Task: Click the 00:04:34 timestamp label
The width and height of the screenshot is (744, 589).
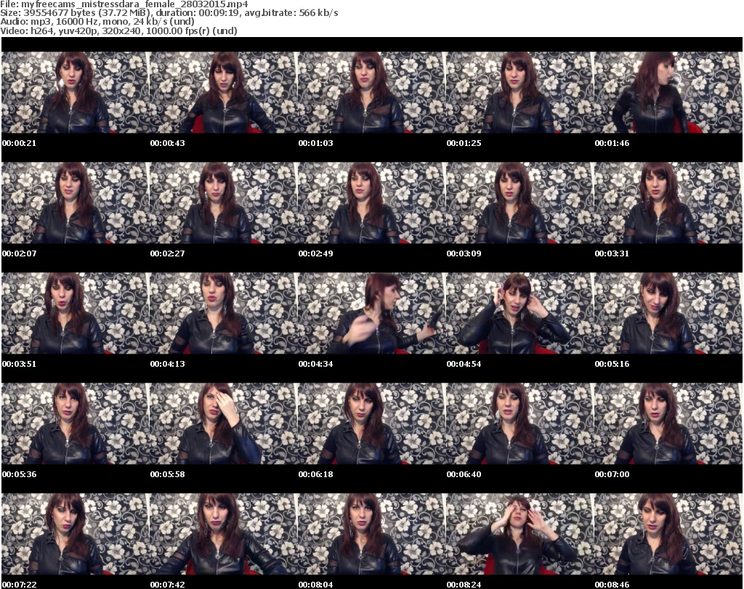Action: (315, 364)
